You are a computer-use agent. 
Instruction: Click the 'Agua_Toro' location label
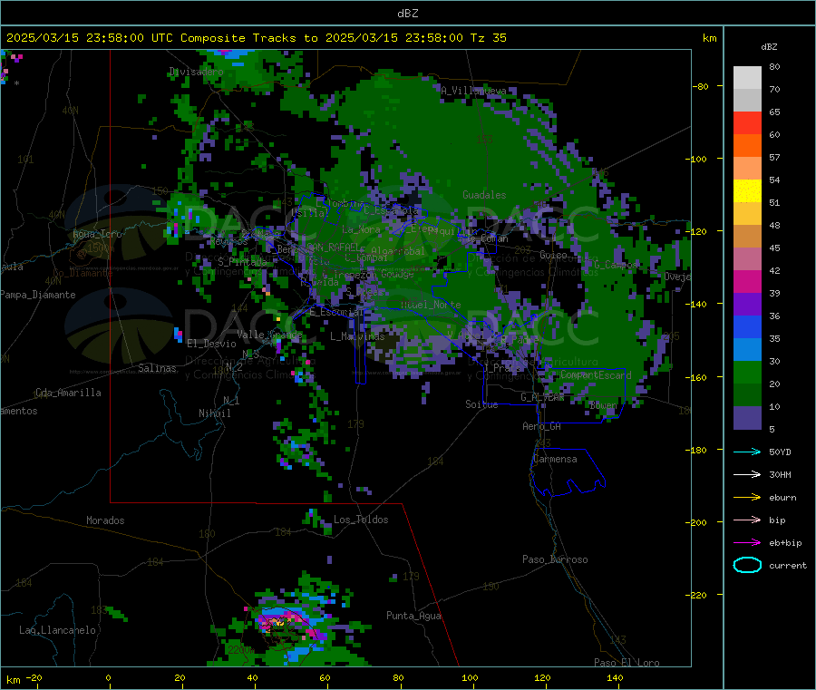(x=97, y=234)
